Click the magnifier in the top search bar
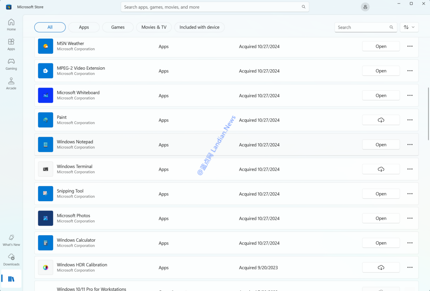The height and width of the screenshot is (291, 430). click(x=304, y=7)
